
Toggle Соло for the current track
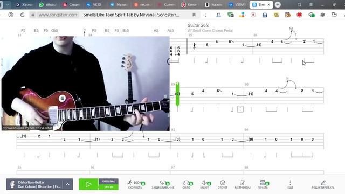187,184
